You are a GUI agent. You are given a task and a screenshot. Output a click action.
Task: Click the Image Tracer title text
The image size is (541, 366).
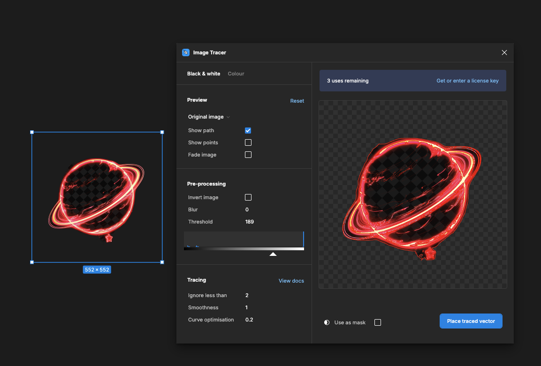click(x=210, y=52)
